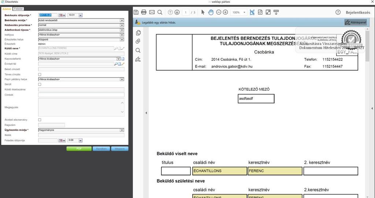Click the Beérkezés időpontja date field

pos(48,15)
